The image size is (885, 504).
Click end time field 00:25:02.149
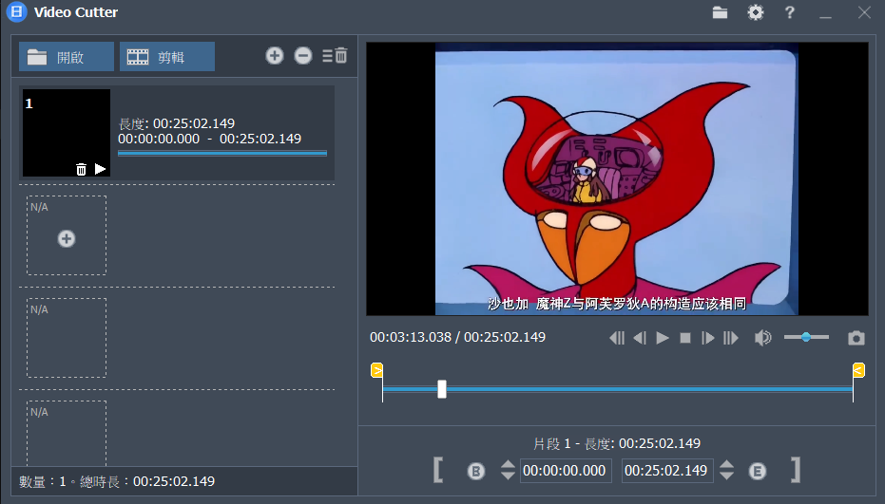667,471
